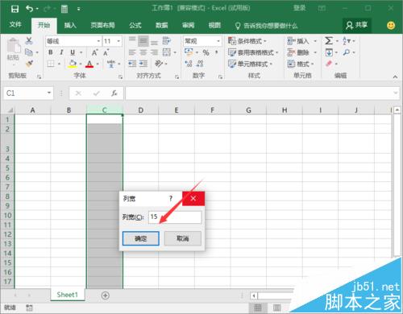Click the Comma Style icon
Viewport: 403px width, 314px height.
(217, 52)
